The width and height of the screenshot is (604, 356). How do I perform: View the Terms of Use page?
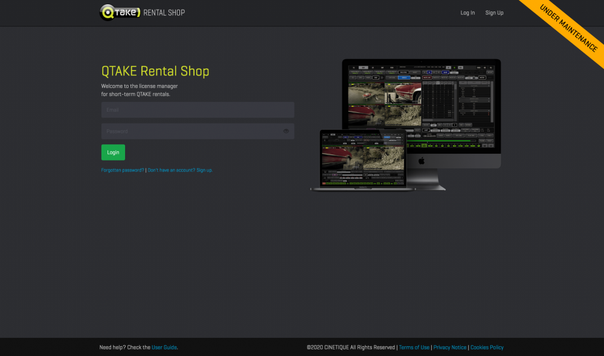(414, 348)
